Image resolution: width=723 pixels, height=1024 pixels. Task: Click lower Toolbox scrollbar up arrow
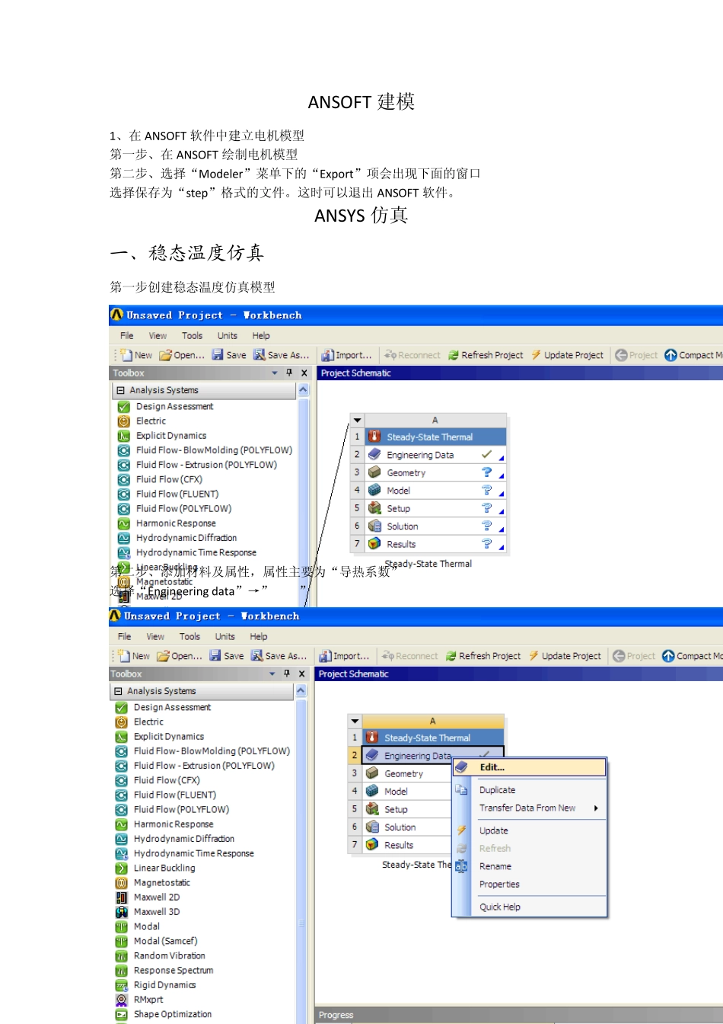[x=301, y=691]
